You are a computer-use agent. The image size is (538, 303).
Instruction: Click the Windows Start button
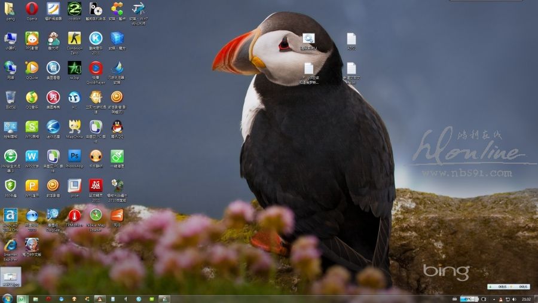click(x=7, y=298)
